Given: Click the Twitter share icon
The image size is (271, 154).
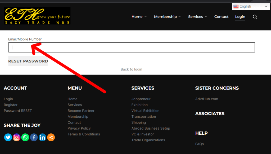Looking at the screenshot, I should tap(8, 137).
